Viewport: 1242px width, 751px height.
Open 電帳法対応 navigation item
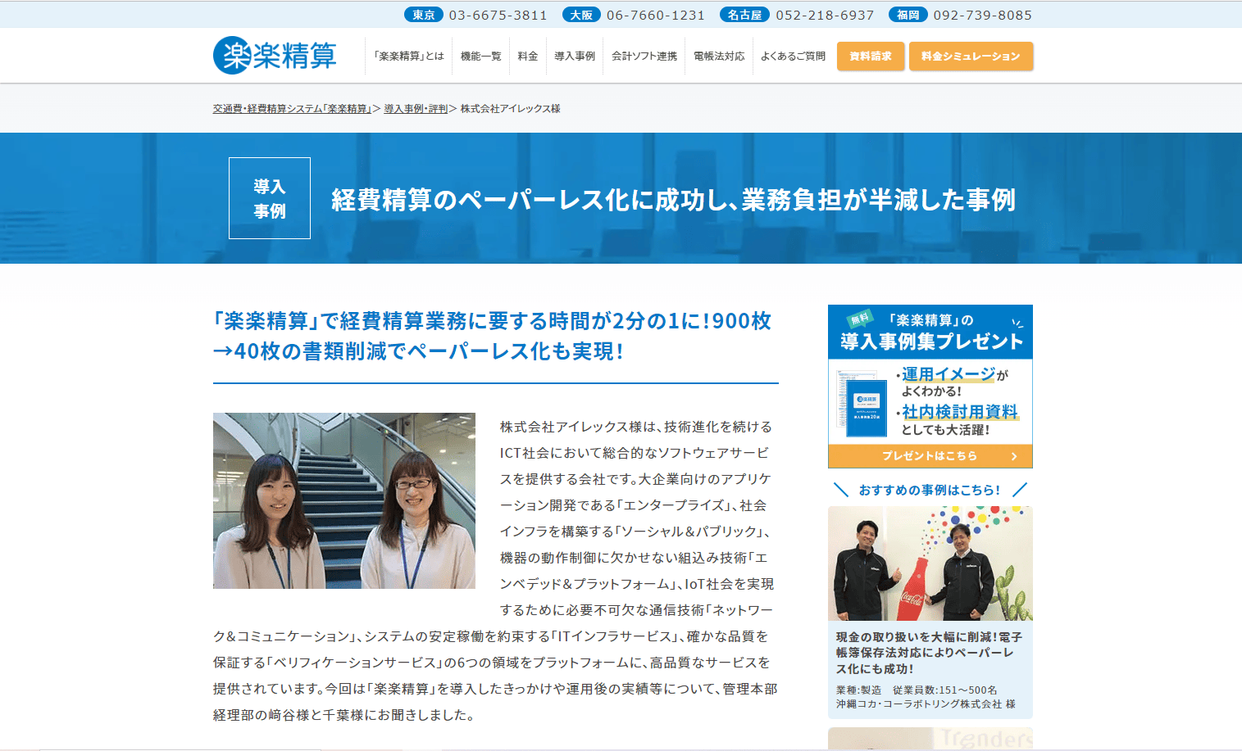point(719,57)
